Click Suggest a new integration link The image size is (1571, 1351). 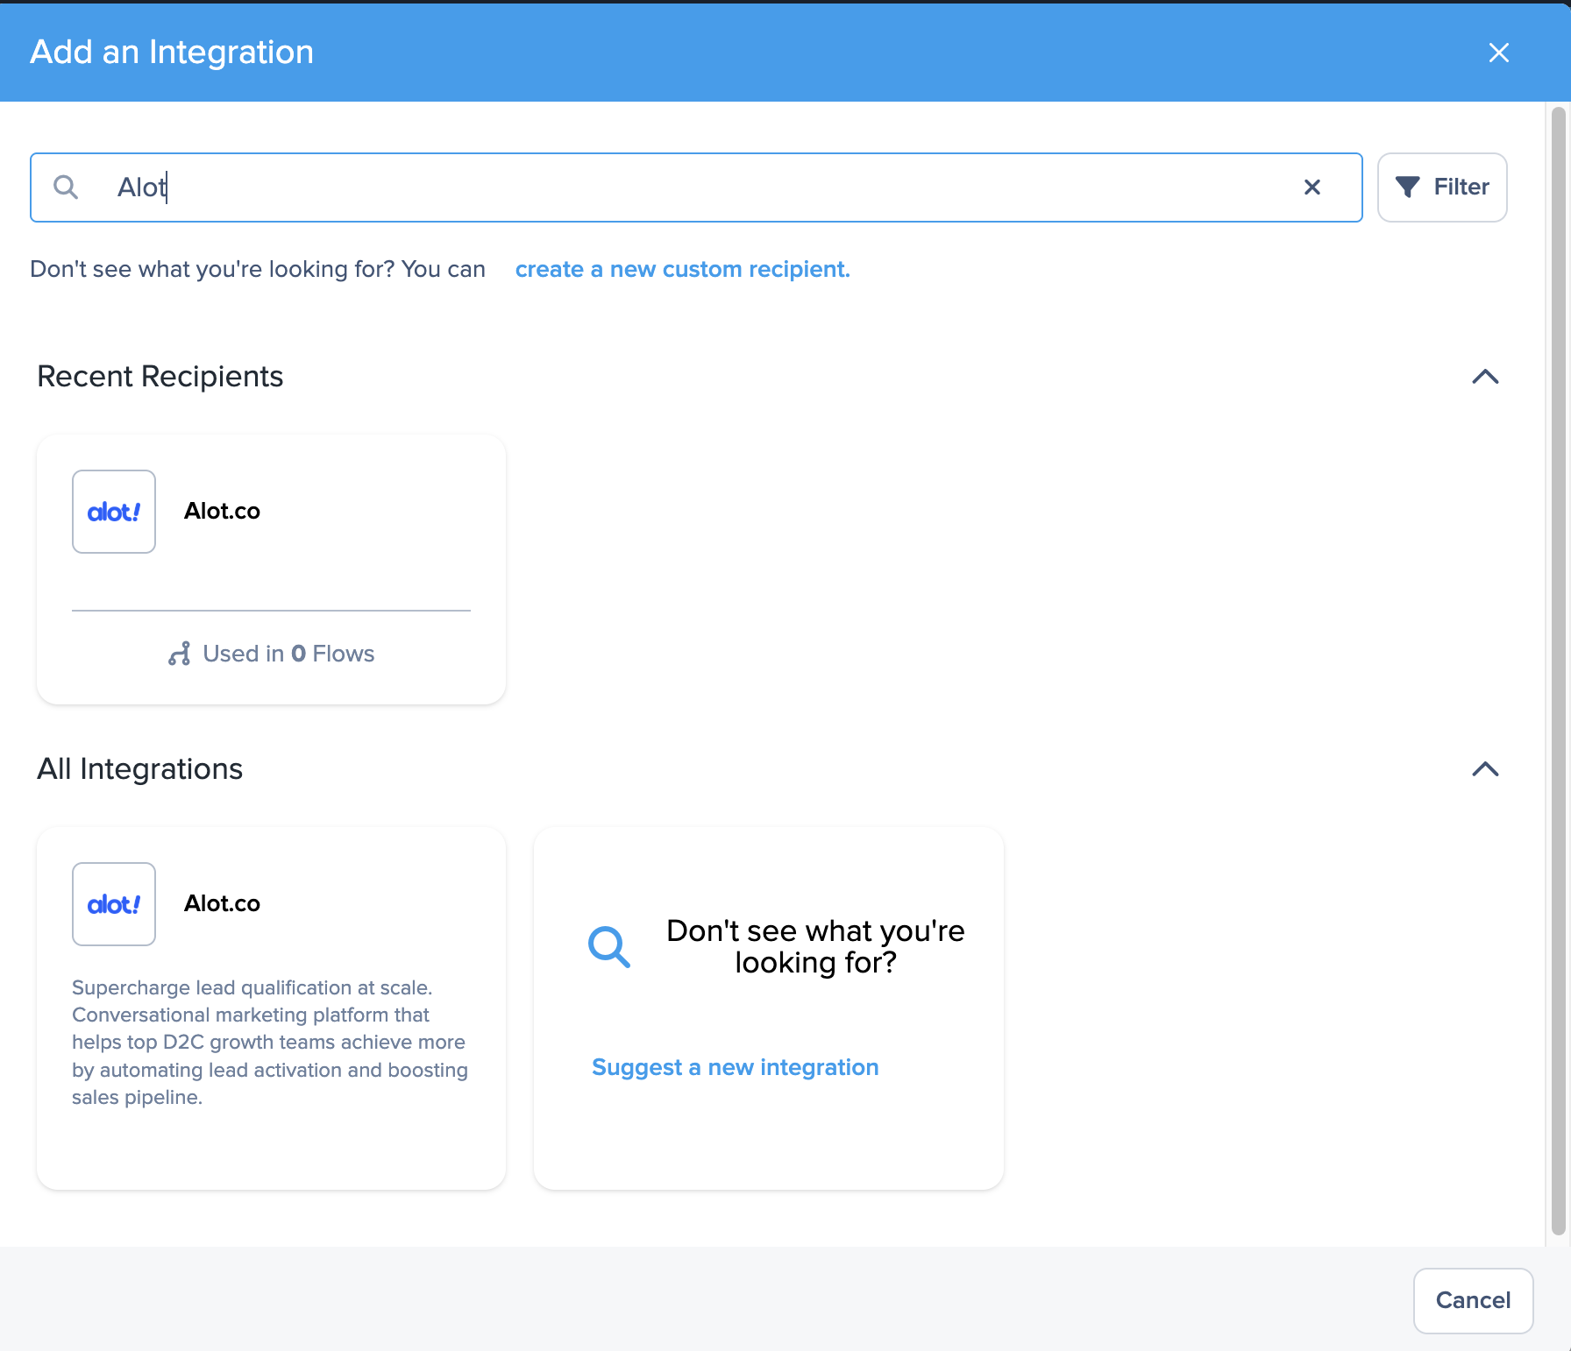click(736, 1067)
